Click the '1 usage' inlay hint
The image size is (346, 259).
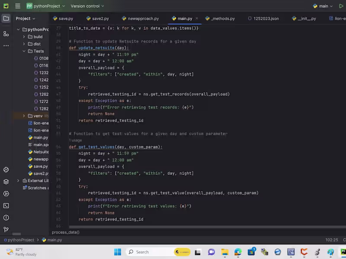coord(75,140)
